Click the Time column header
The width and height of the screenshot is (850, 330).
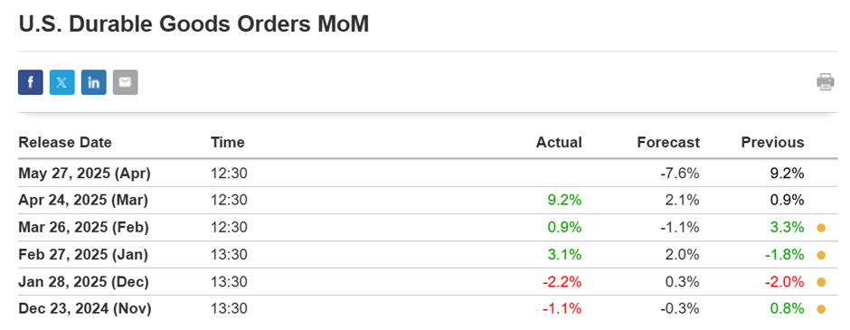228,143
